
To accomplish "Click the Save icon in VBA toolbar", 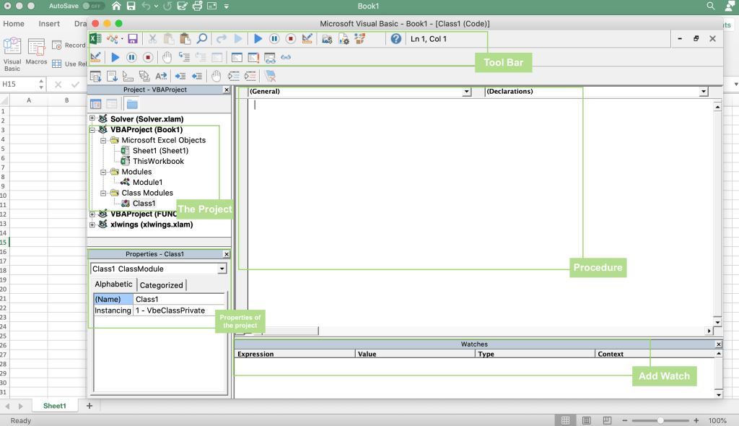I will tap(133, 39).
